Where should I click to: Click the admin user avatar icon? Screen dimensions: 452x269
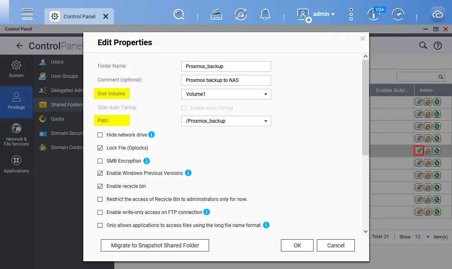(303, 15)
